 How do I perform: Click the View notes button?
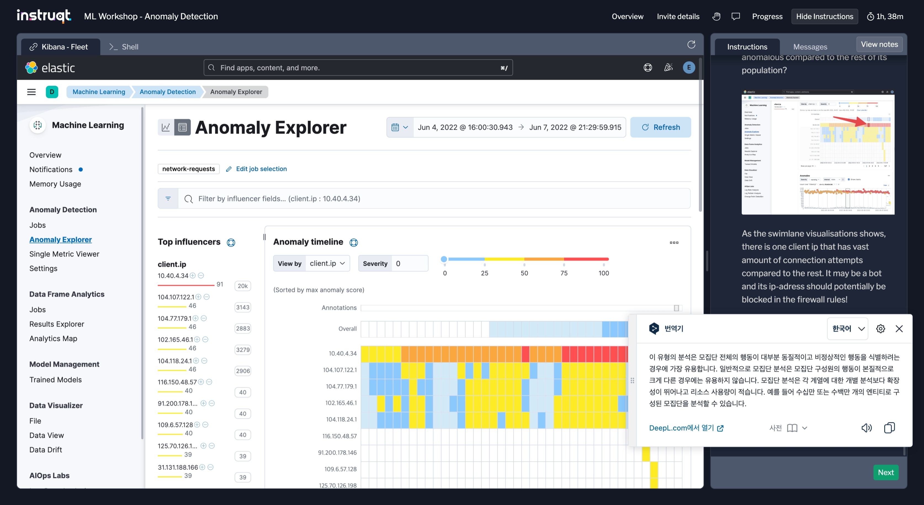[x=879, y=44]
